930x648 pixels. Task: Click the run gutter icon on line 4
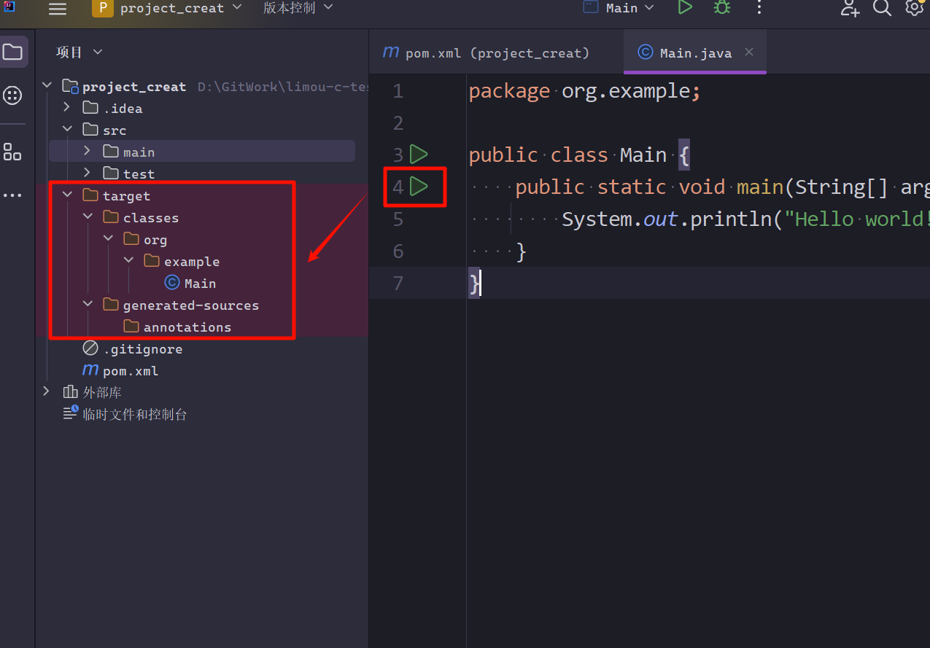[x=419, y=187]
